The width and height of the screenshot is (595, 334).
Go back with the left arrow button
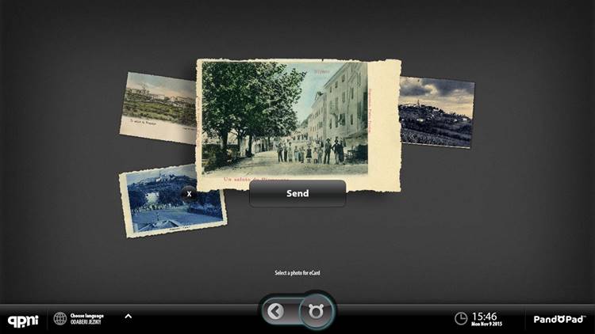pos(275,312)
